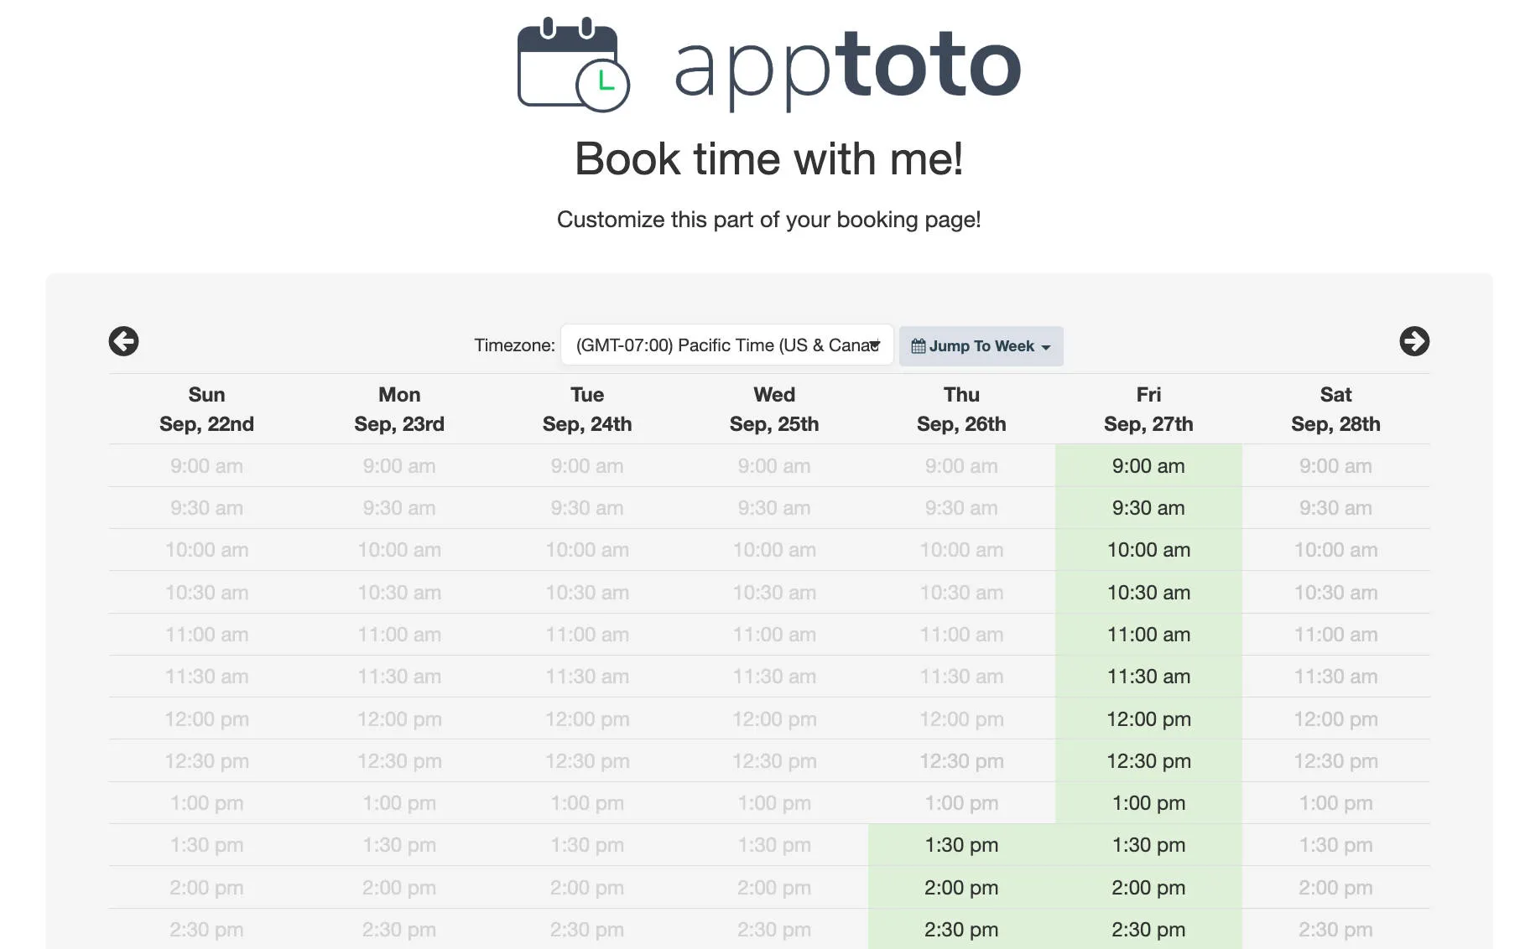Select the 2:00 pm slot on Friday
1525x949 pixels.
[x=1148, y=887]
